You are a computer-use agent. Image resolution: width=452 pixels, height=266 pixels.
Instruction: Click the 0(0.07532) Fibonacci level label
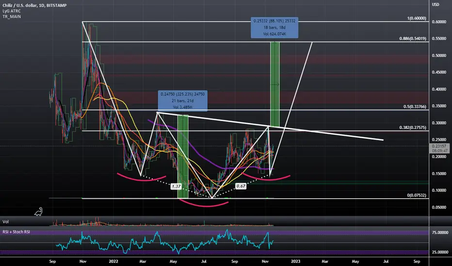pyautogui.click(x=417, y=195)
